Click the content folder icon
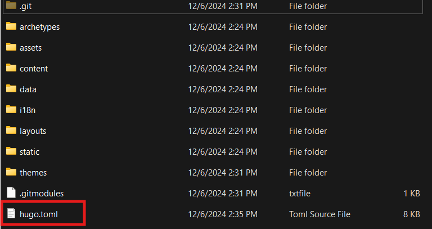This screenshot has width=432, height=229. tap(11, 68)
